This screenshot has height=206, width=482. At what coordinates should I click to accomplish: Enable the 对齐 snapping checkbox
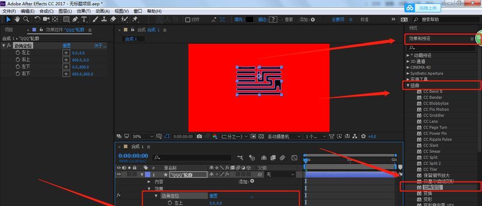pyautogui.click(x=187, y=20)
